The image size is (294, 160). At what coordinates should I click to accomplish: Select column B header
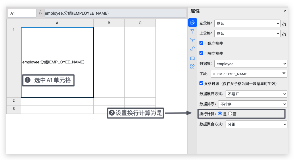109,23
